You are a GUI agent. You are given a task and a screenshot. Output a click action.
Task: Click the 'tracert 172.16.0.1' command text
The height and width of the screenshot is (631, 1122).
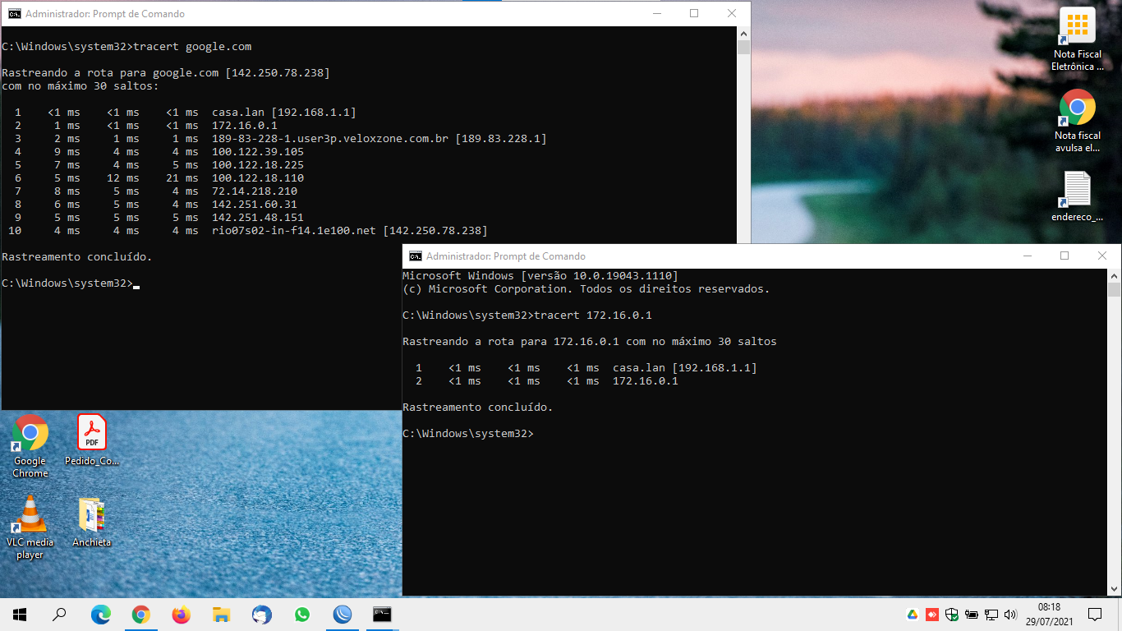593,315
